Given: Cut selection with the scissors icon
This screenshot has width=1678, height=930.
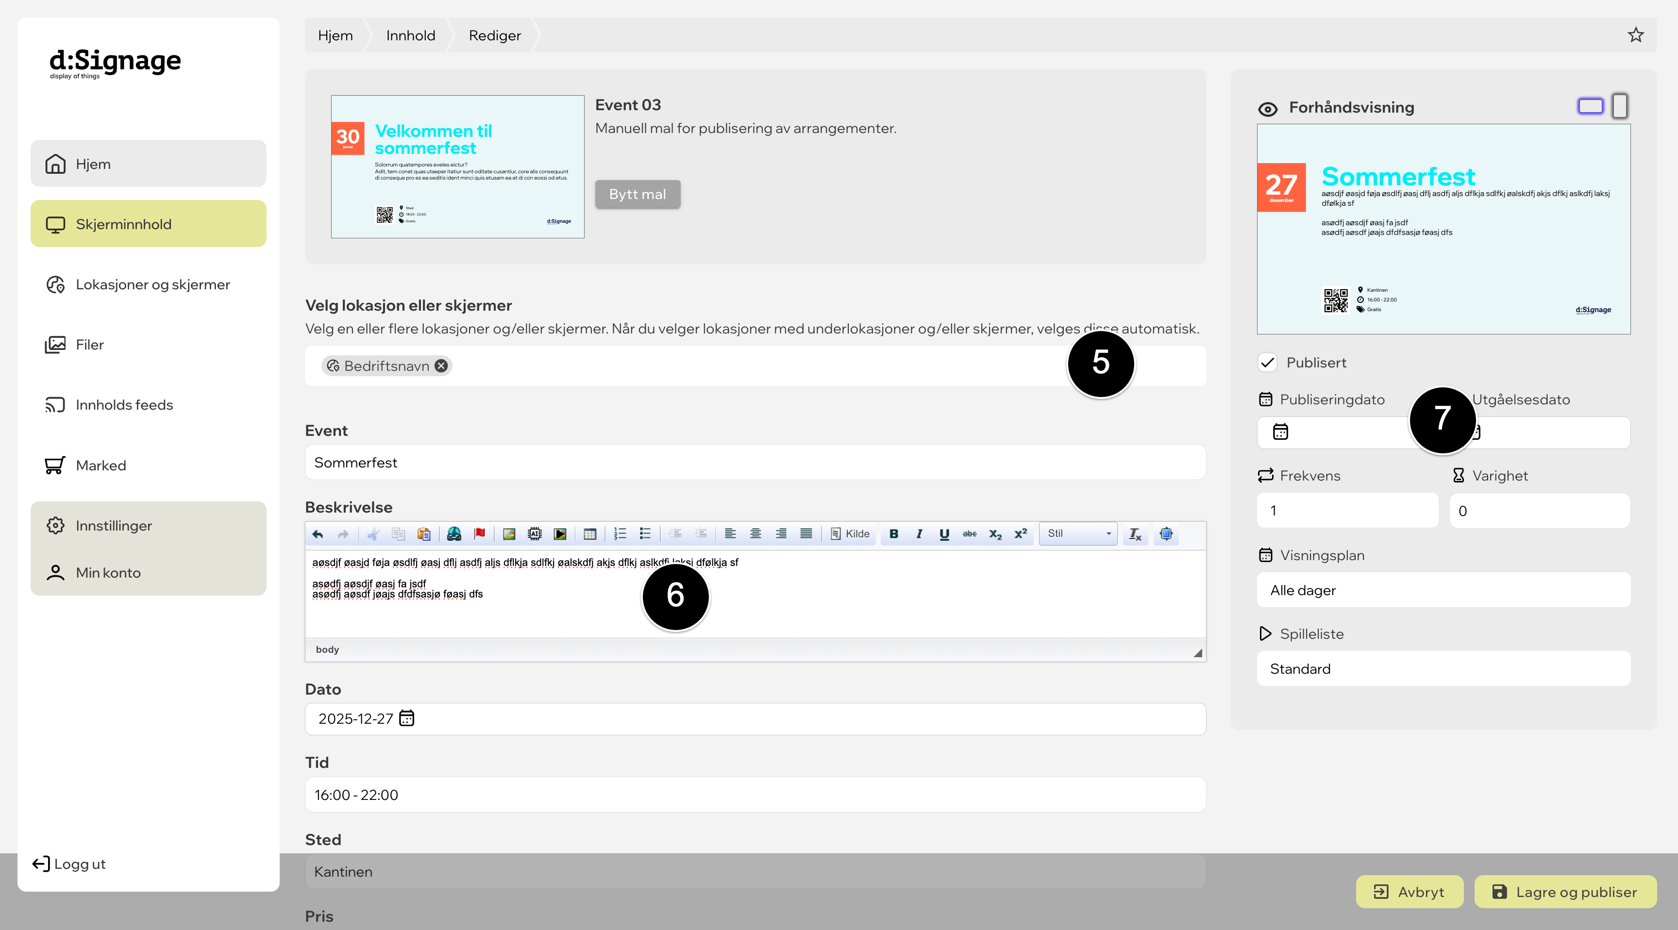Looking at the screenshot, I should pos(373,534).
